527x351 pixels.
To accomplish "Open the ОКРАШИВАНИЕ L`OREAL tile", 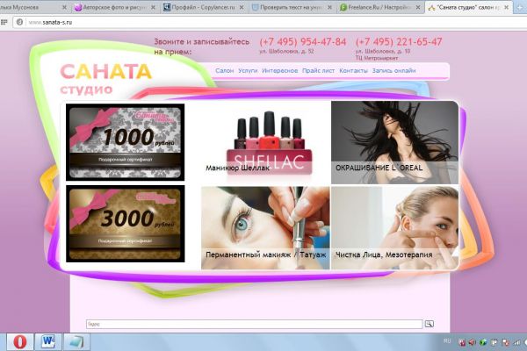I will coord(394,143).
